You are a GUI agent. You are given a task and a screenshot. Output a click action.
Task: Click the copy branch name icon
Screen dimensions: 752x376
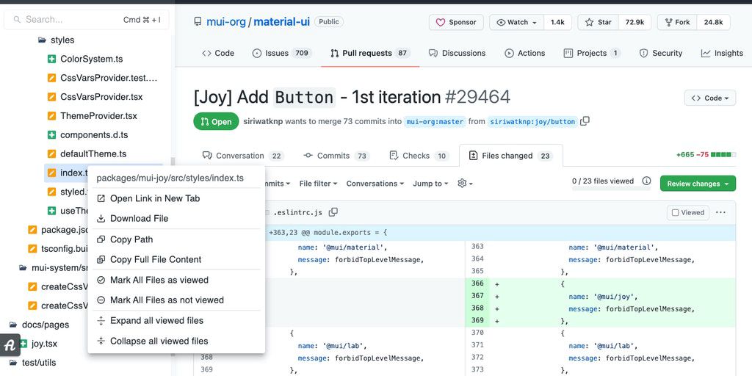tap(585, 121)
